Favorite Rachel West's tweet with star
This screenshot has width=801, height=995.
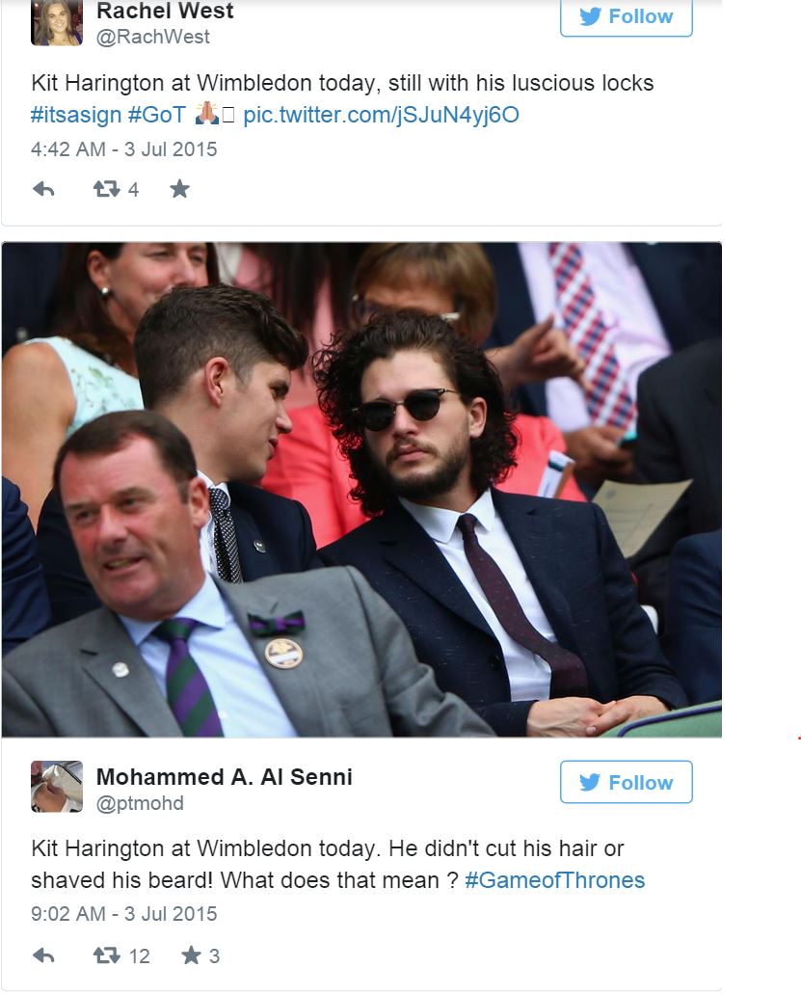[179, 188]
